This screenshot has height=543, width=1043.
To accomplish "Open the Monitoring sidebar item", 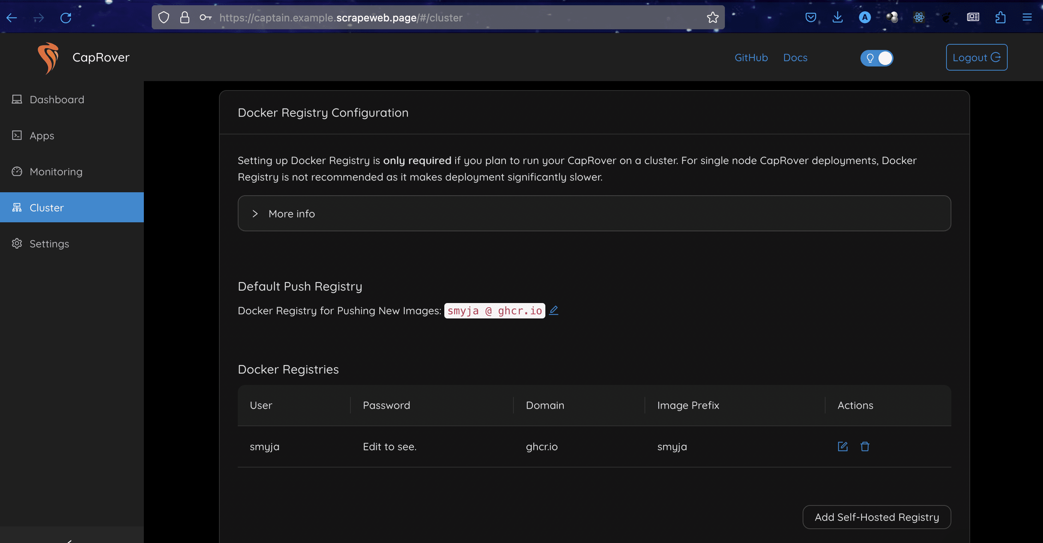I will 56,172.
